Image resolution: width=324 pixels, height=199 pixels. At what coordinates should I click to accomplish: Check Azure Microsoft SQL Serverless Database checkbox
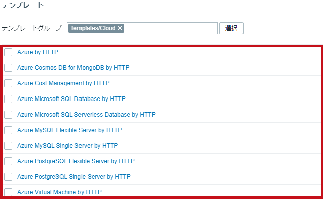coord(8,115)
